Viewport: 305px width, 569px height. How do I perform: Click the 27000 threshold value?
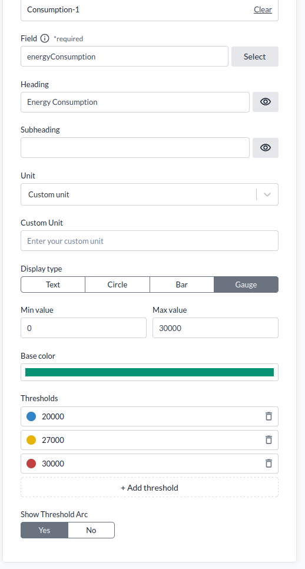[x=53, y=440]
